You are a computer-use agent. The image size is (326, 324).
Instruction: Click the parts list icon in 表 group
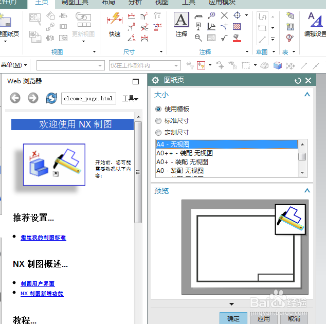click(x=290, y=27)
